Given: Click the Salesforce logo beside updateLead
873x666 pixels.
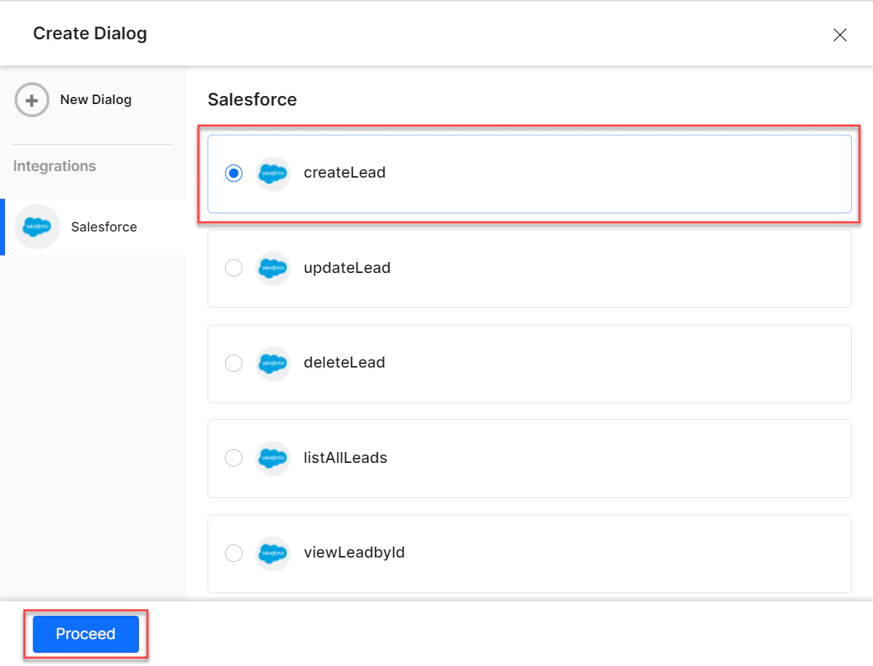Looking at the screenshot, I should (x=272, y=268).
